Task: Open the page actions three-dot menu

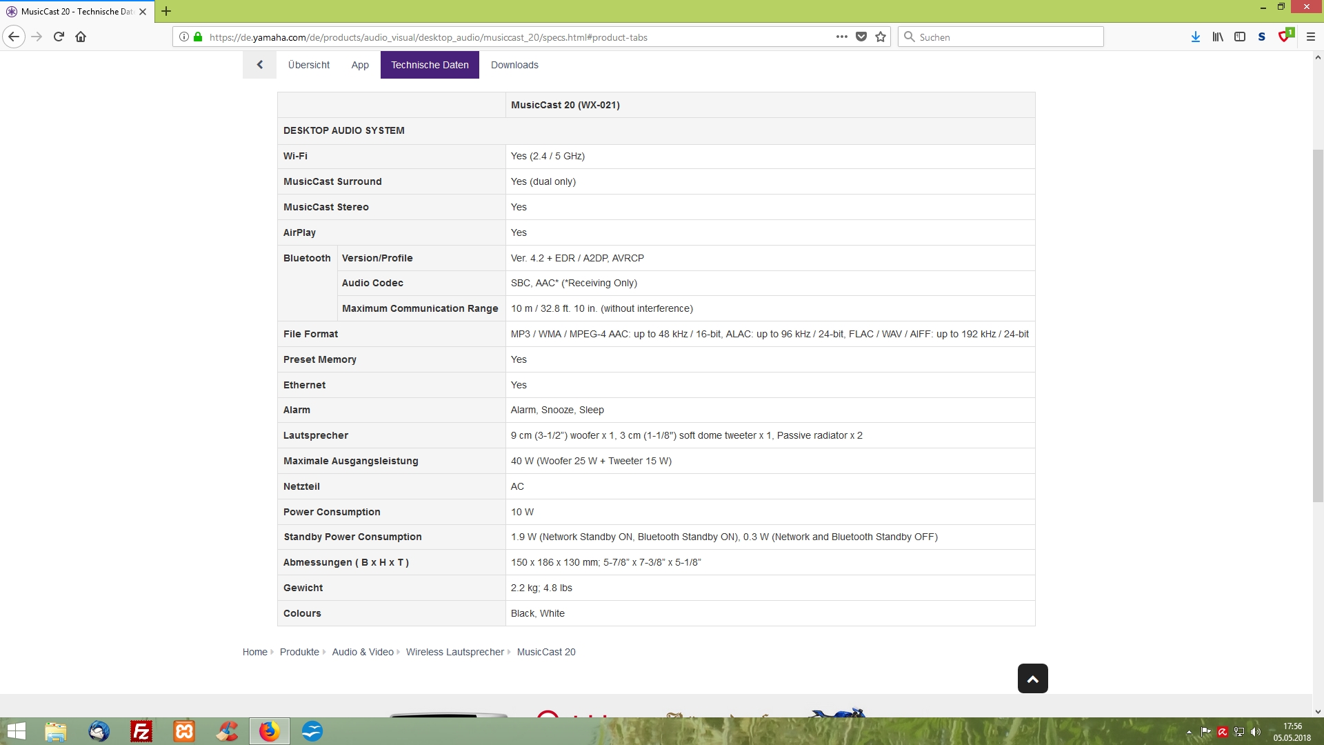Action: (x=842, y=37)
